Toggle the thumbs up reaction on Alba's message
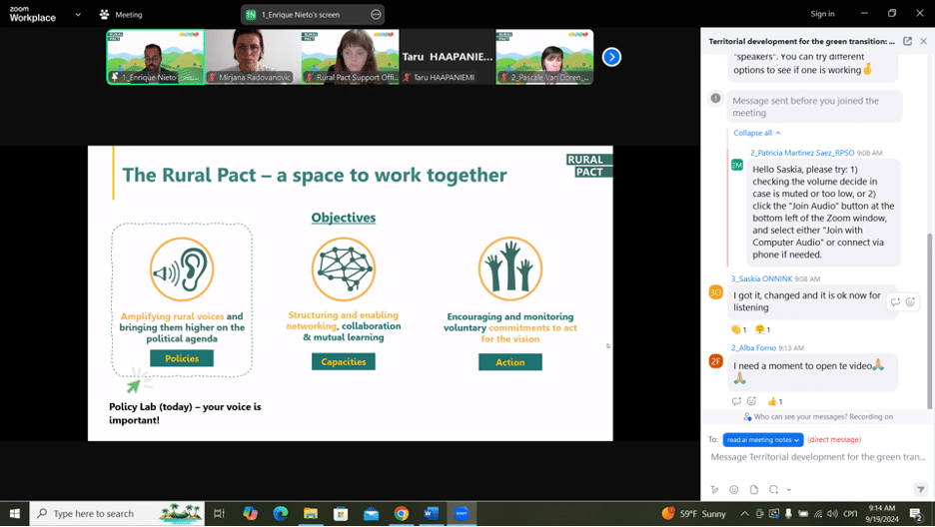The width and height of the screenshot is (935, 527). (775, 401)
